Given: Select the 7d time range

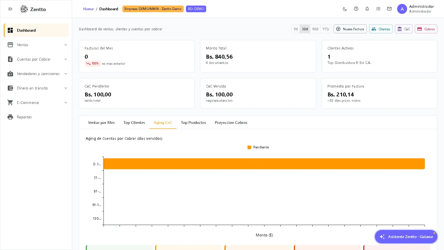Looking at the screenshot, I should 296,29.
